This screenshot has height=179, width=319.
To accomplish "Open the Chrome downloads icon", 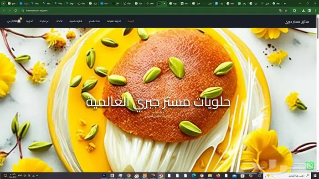I will tap(304, 10).
